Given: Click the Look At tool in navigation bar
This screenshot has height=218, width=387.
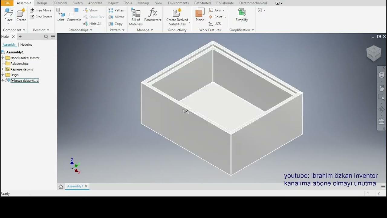Looking at the screenshot, I should click(x=382, y=121).
